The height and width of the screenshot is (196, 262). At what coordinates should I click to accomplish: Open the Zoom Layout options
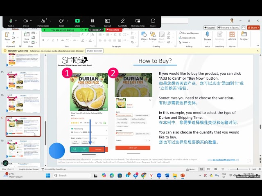pos(107,21)
